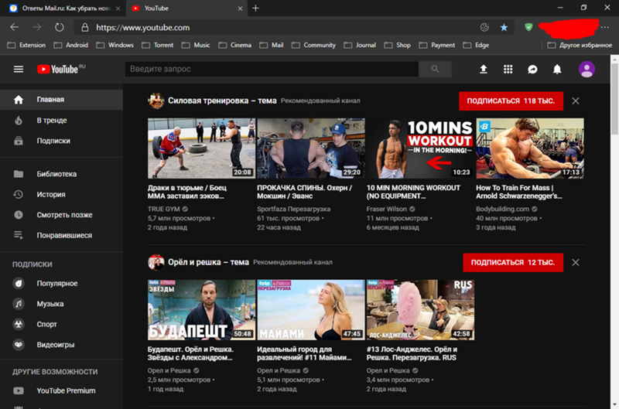Open В тренде in sidebar
This screenshot has height=409, width=619.
(x=62, y=121)
